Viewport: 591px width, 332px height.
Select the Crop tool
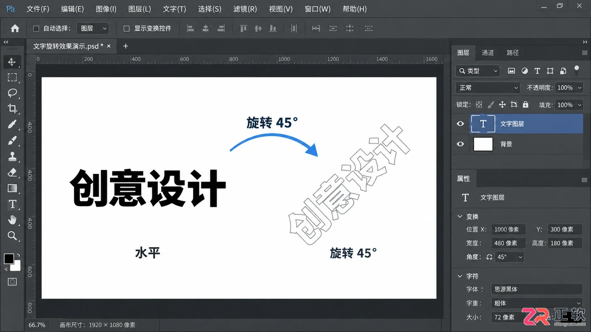(12, 108)
